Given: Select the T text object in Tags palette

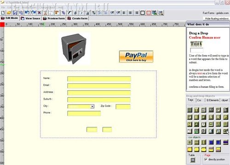Looking at the screenshot, I should [196, 110].
